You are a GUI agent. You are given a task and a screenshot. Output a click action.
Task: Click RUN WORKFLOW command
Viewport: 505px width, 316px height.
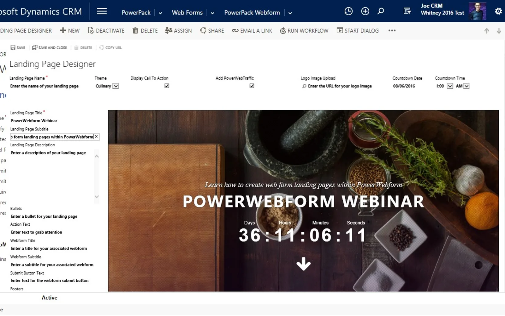[x=304, y=31]
